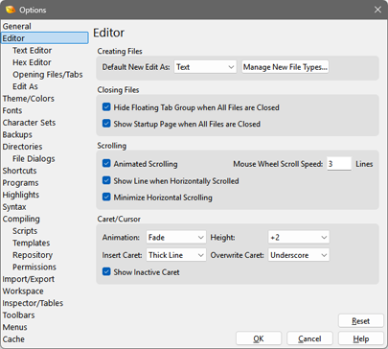The width and height of the screenshot is (388, 349).
Task: Select Syntax options page
Action: tap(14, 207)
